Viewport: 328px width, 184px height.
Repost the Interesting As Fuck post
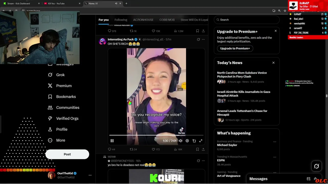point(133,149)
